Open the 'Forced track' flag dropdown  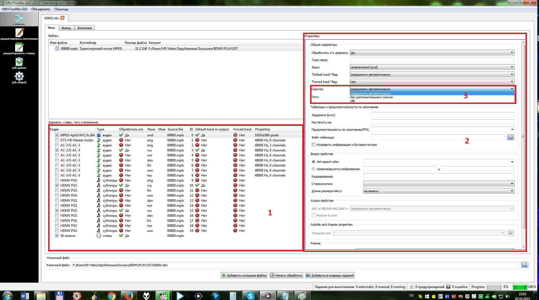[432, 82]
